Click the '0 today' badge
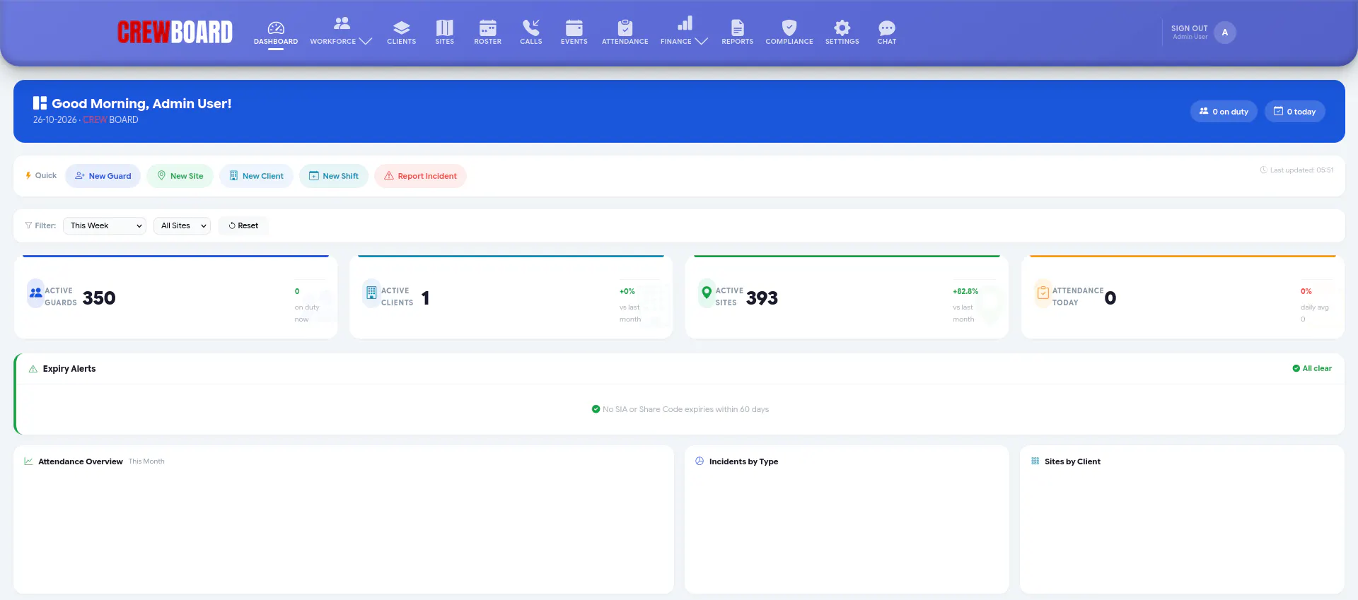1358x600 pixels. coord(1294,112)
